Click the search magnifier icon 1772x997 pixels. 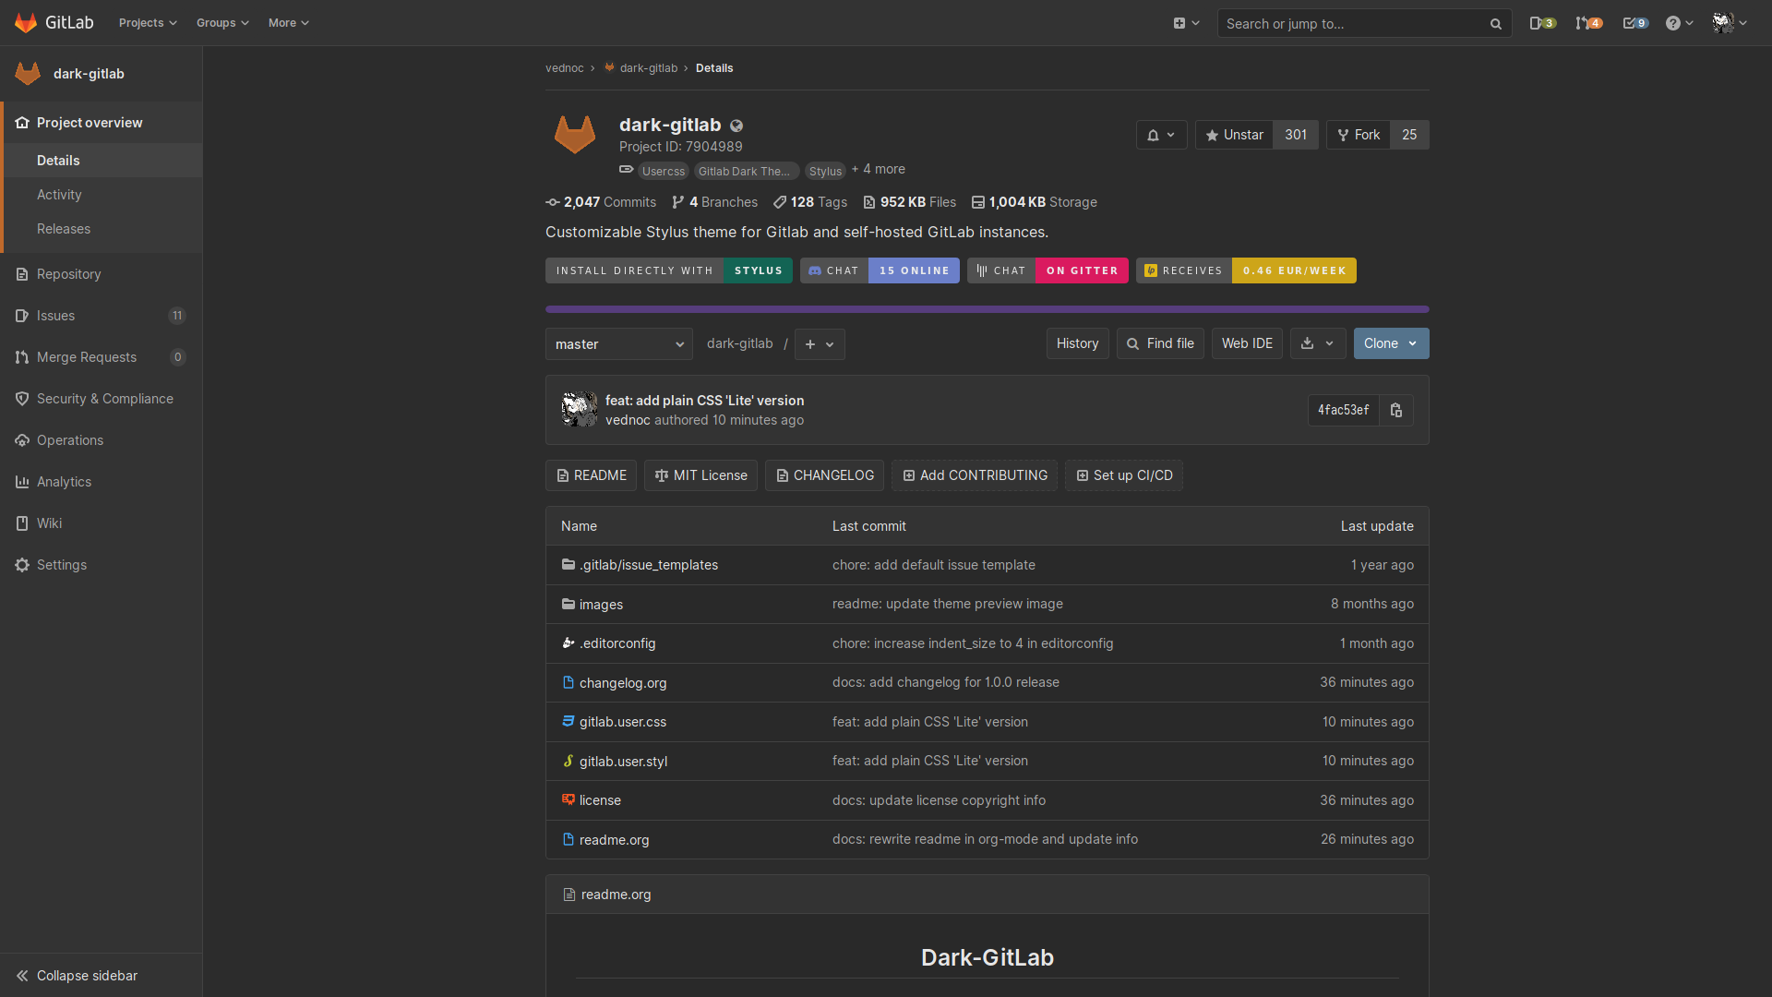coord(1495,24)
